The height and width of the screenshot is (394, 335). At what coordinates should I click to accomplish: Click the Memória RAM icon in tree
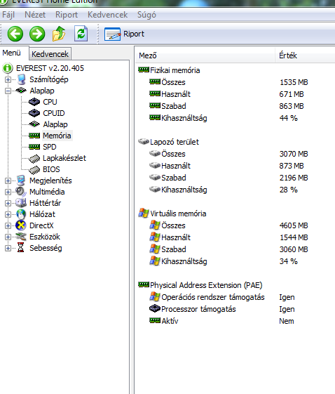34,136
